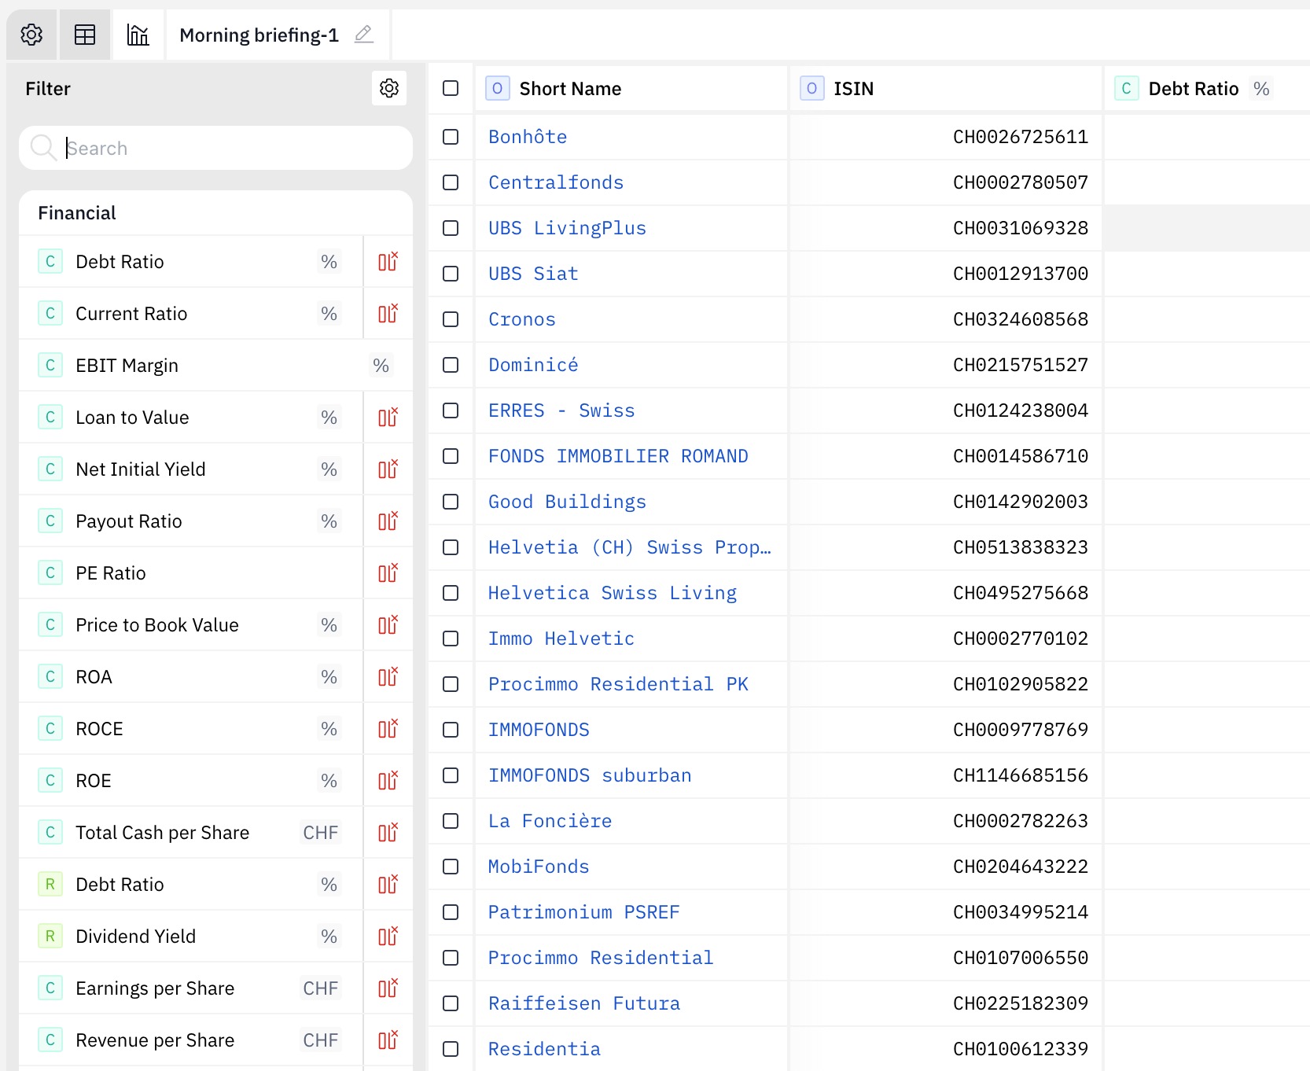Click into the filter Search field

click(x=215, y=148)
